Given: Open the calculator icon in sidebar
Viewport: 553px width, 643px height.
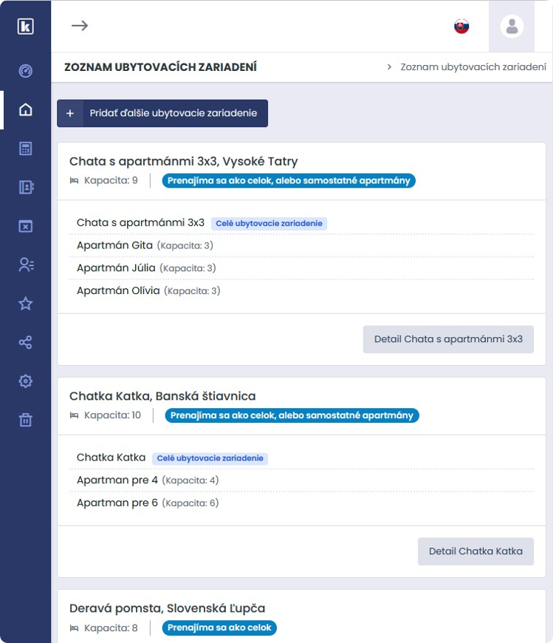Looking at the screenshot, I should tap(25, 149).
